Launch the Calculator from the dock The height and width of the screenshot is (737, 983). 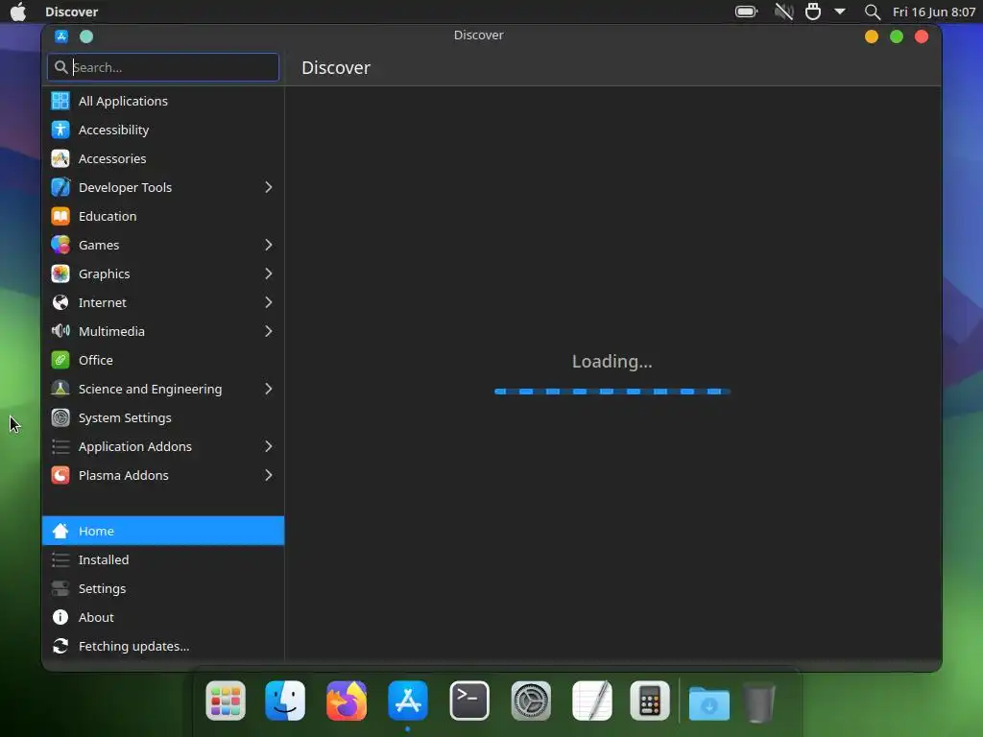point(650,701)
